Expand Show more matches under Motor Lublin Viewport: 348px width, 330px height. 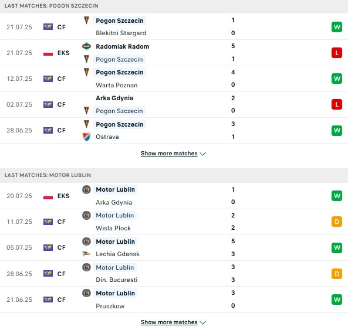(x=173, y=322)
